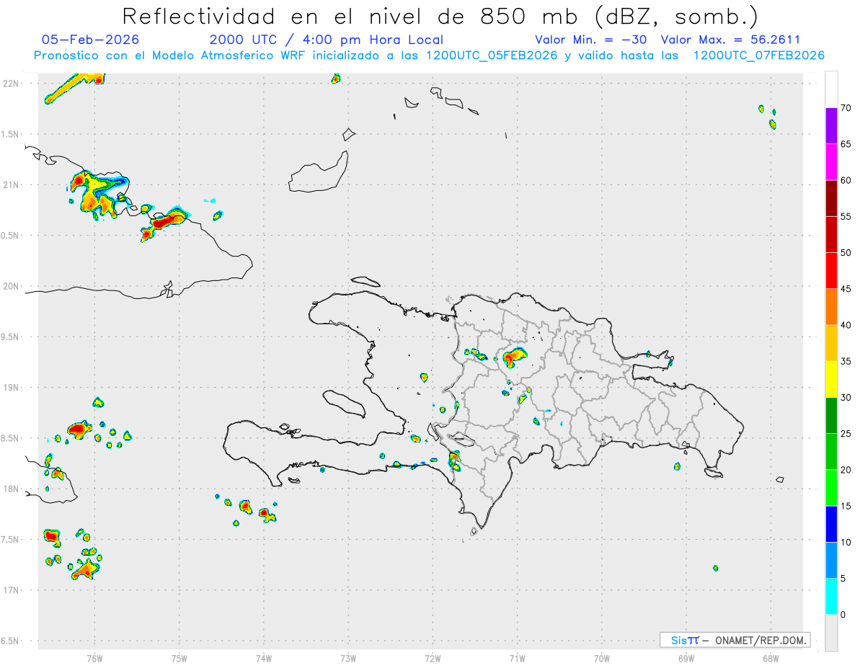Viewport: 865px width, 668px height.
Task: Click the longitude label '73W'
Action: [348, 658]
